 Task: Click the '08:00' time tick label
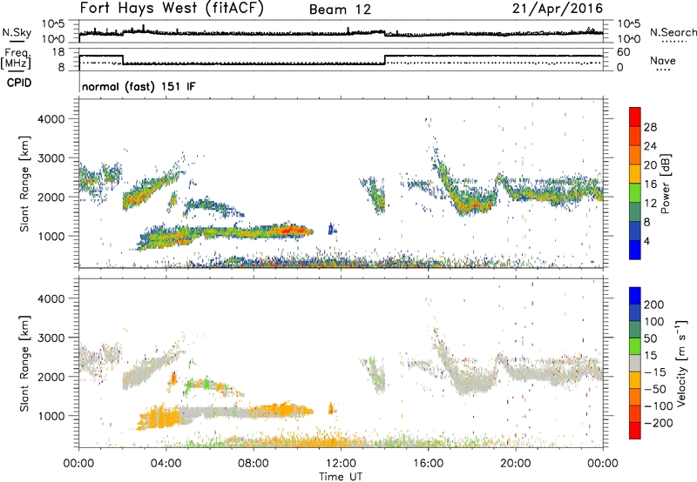(x=254, y=464)
